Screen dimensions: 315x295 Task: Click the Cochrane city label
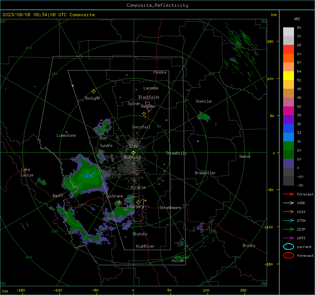(x=114, y=196)
